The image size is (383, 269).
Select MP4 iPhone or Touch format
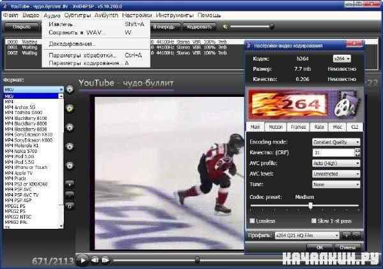click(31, 167)
